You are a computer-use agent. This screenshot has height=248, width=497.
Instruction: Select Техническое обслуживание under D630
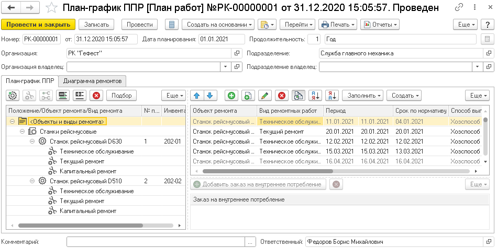point(97,151)
